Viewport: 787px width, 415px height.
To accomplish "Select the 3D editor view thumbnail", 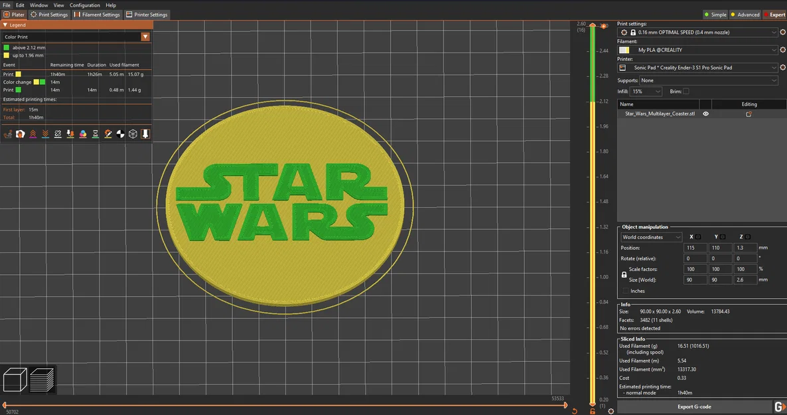I will click(x=15, y=379).
